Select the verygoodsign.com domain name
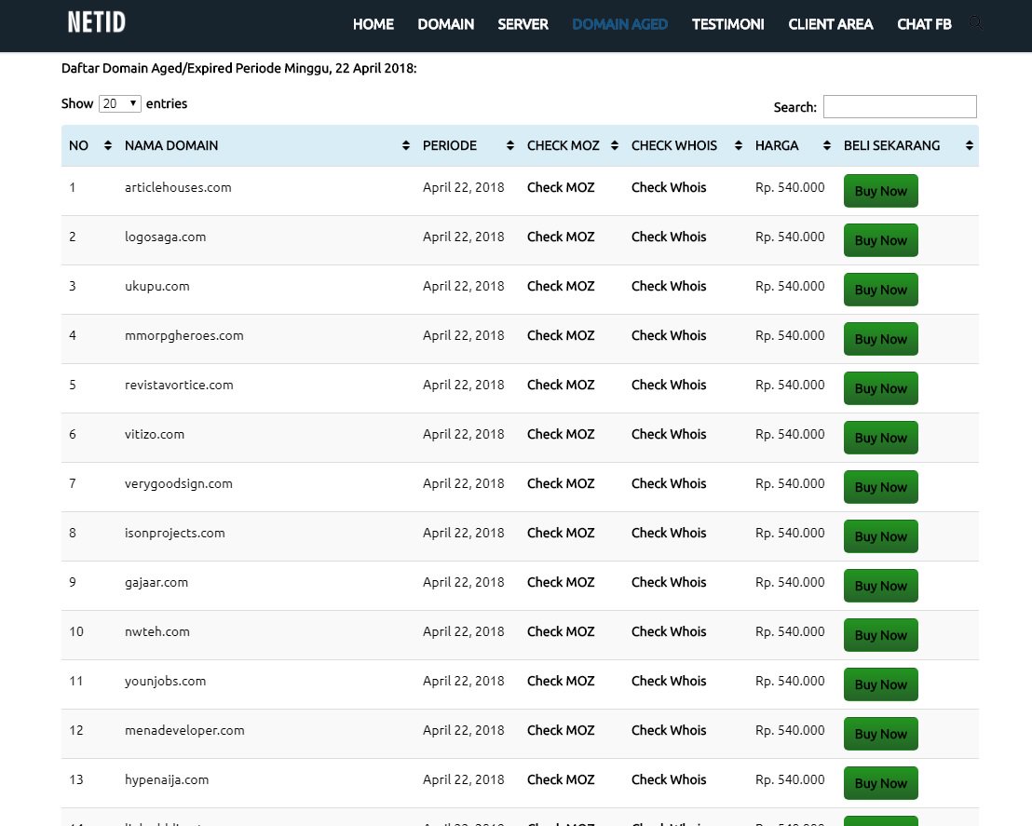 [178, 484]
